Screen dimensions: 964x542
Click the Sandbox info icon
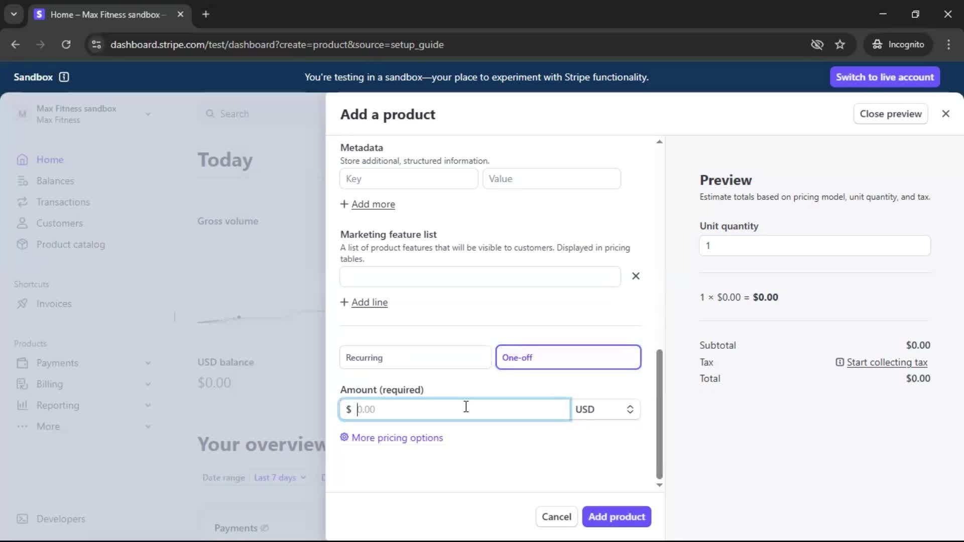(64, 77)
